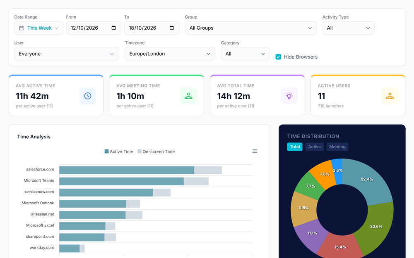Click the salesforce.com axis label
414x258 pixels.
click(x=40, y=169)
